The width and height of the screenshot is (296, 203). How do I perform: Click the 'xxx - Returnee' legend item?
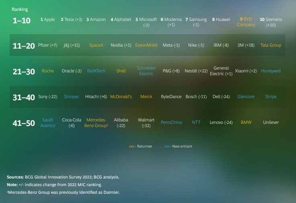pyautogui.click(x=141, y=146)
